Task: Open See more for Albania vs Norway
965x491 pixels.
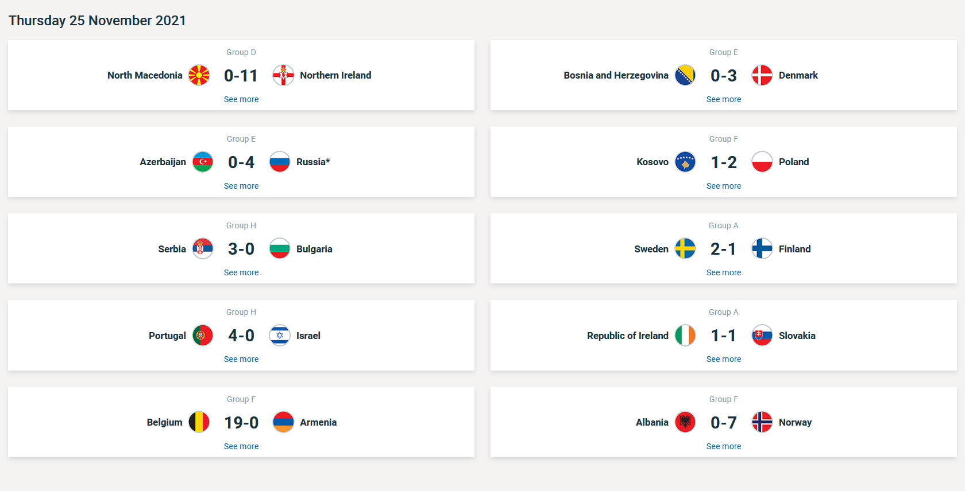Action: 724,446
